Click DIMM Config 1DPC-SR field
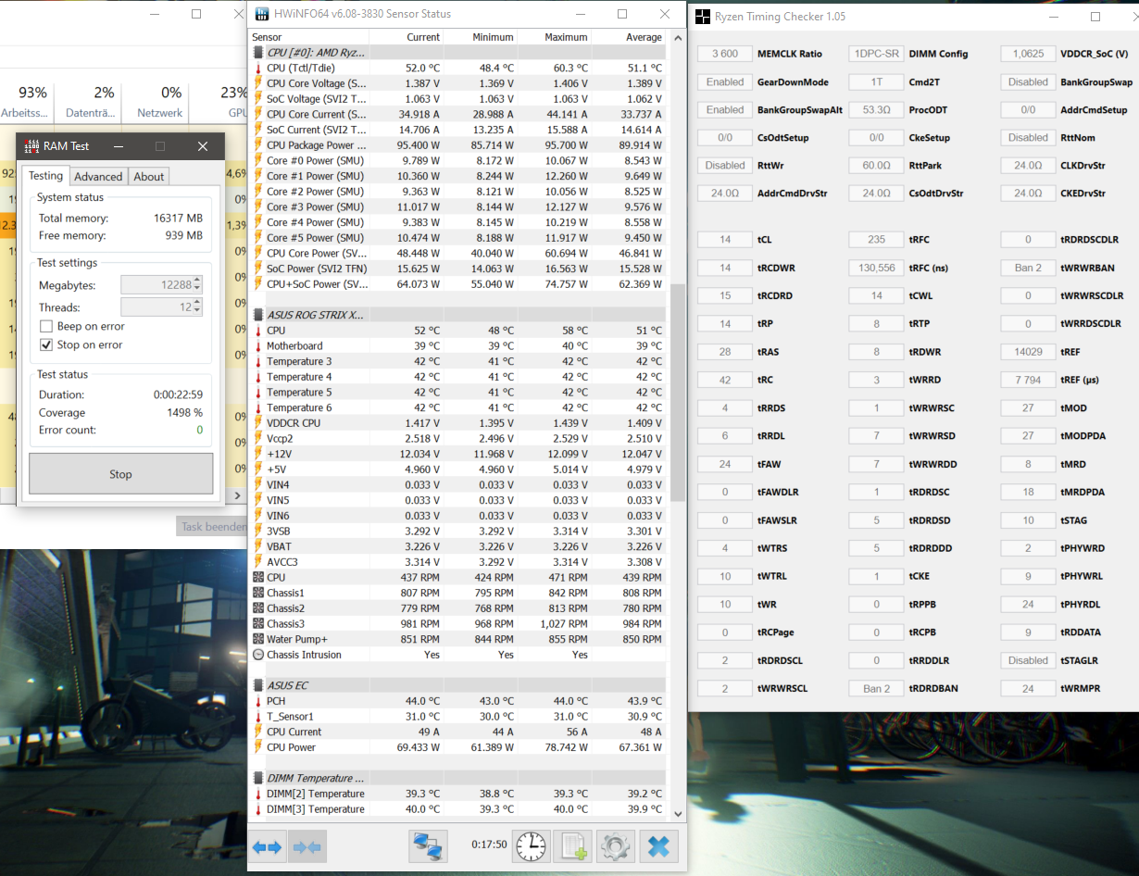Viewport: 1139px width, 876px height. click(x=877, y=54)
